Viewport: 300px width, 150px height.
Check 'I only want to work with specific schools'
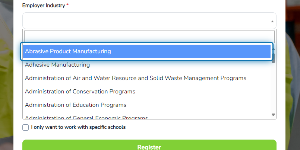25,127
